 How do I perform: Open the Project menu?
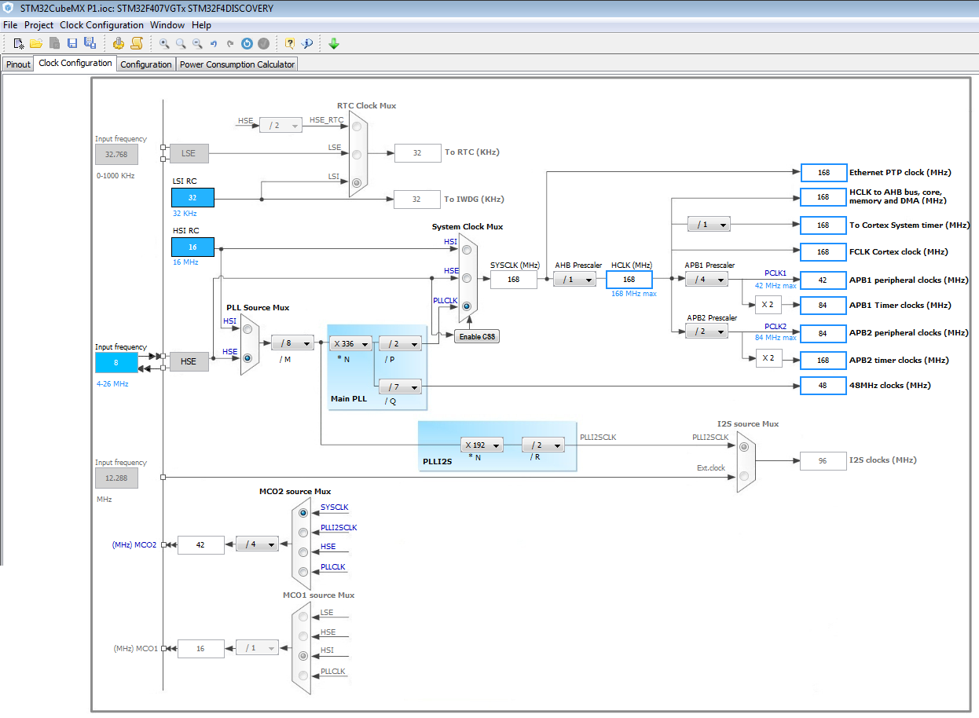pos(39,25)
